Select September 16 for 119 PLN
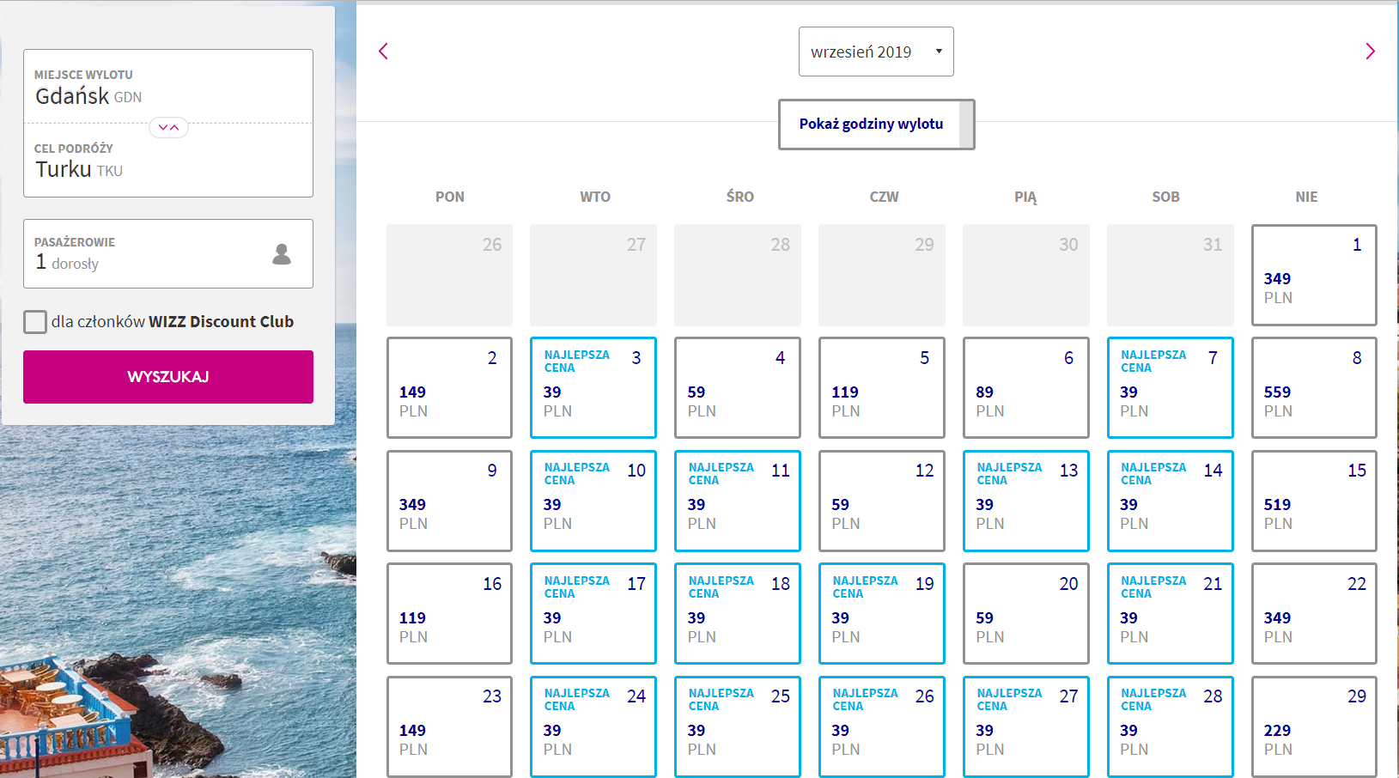This screenshot has height=778, width=1399. click(449, 613)
